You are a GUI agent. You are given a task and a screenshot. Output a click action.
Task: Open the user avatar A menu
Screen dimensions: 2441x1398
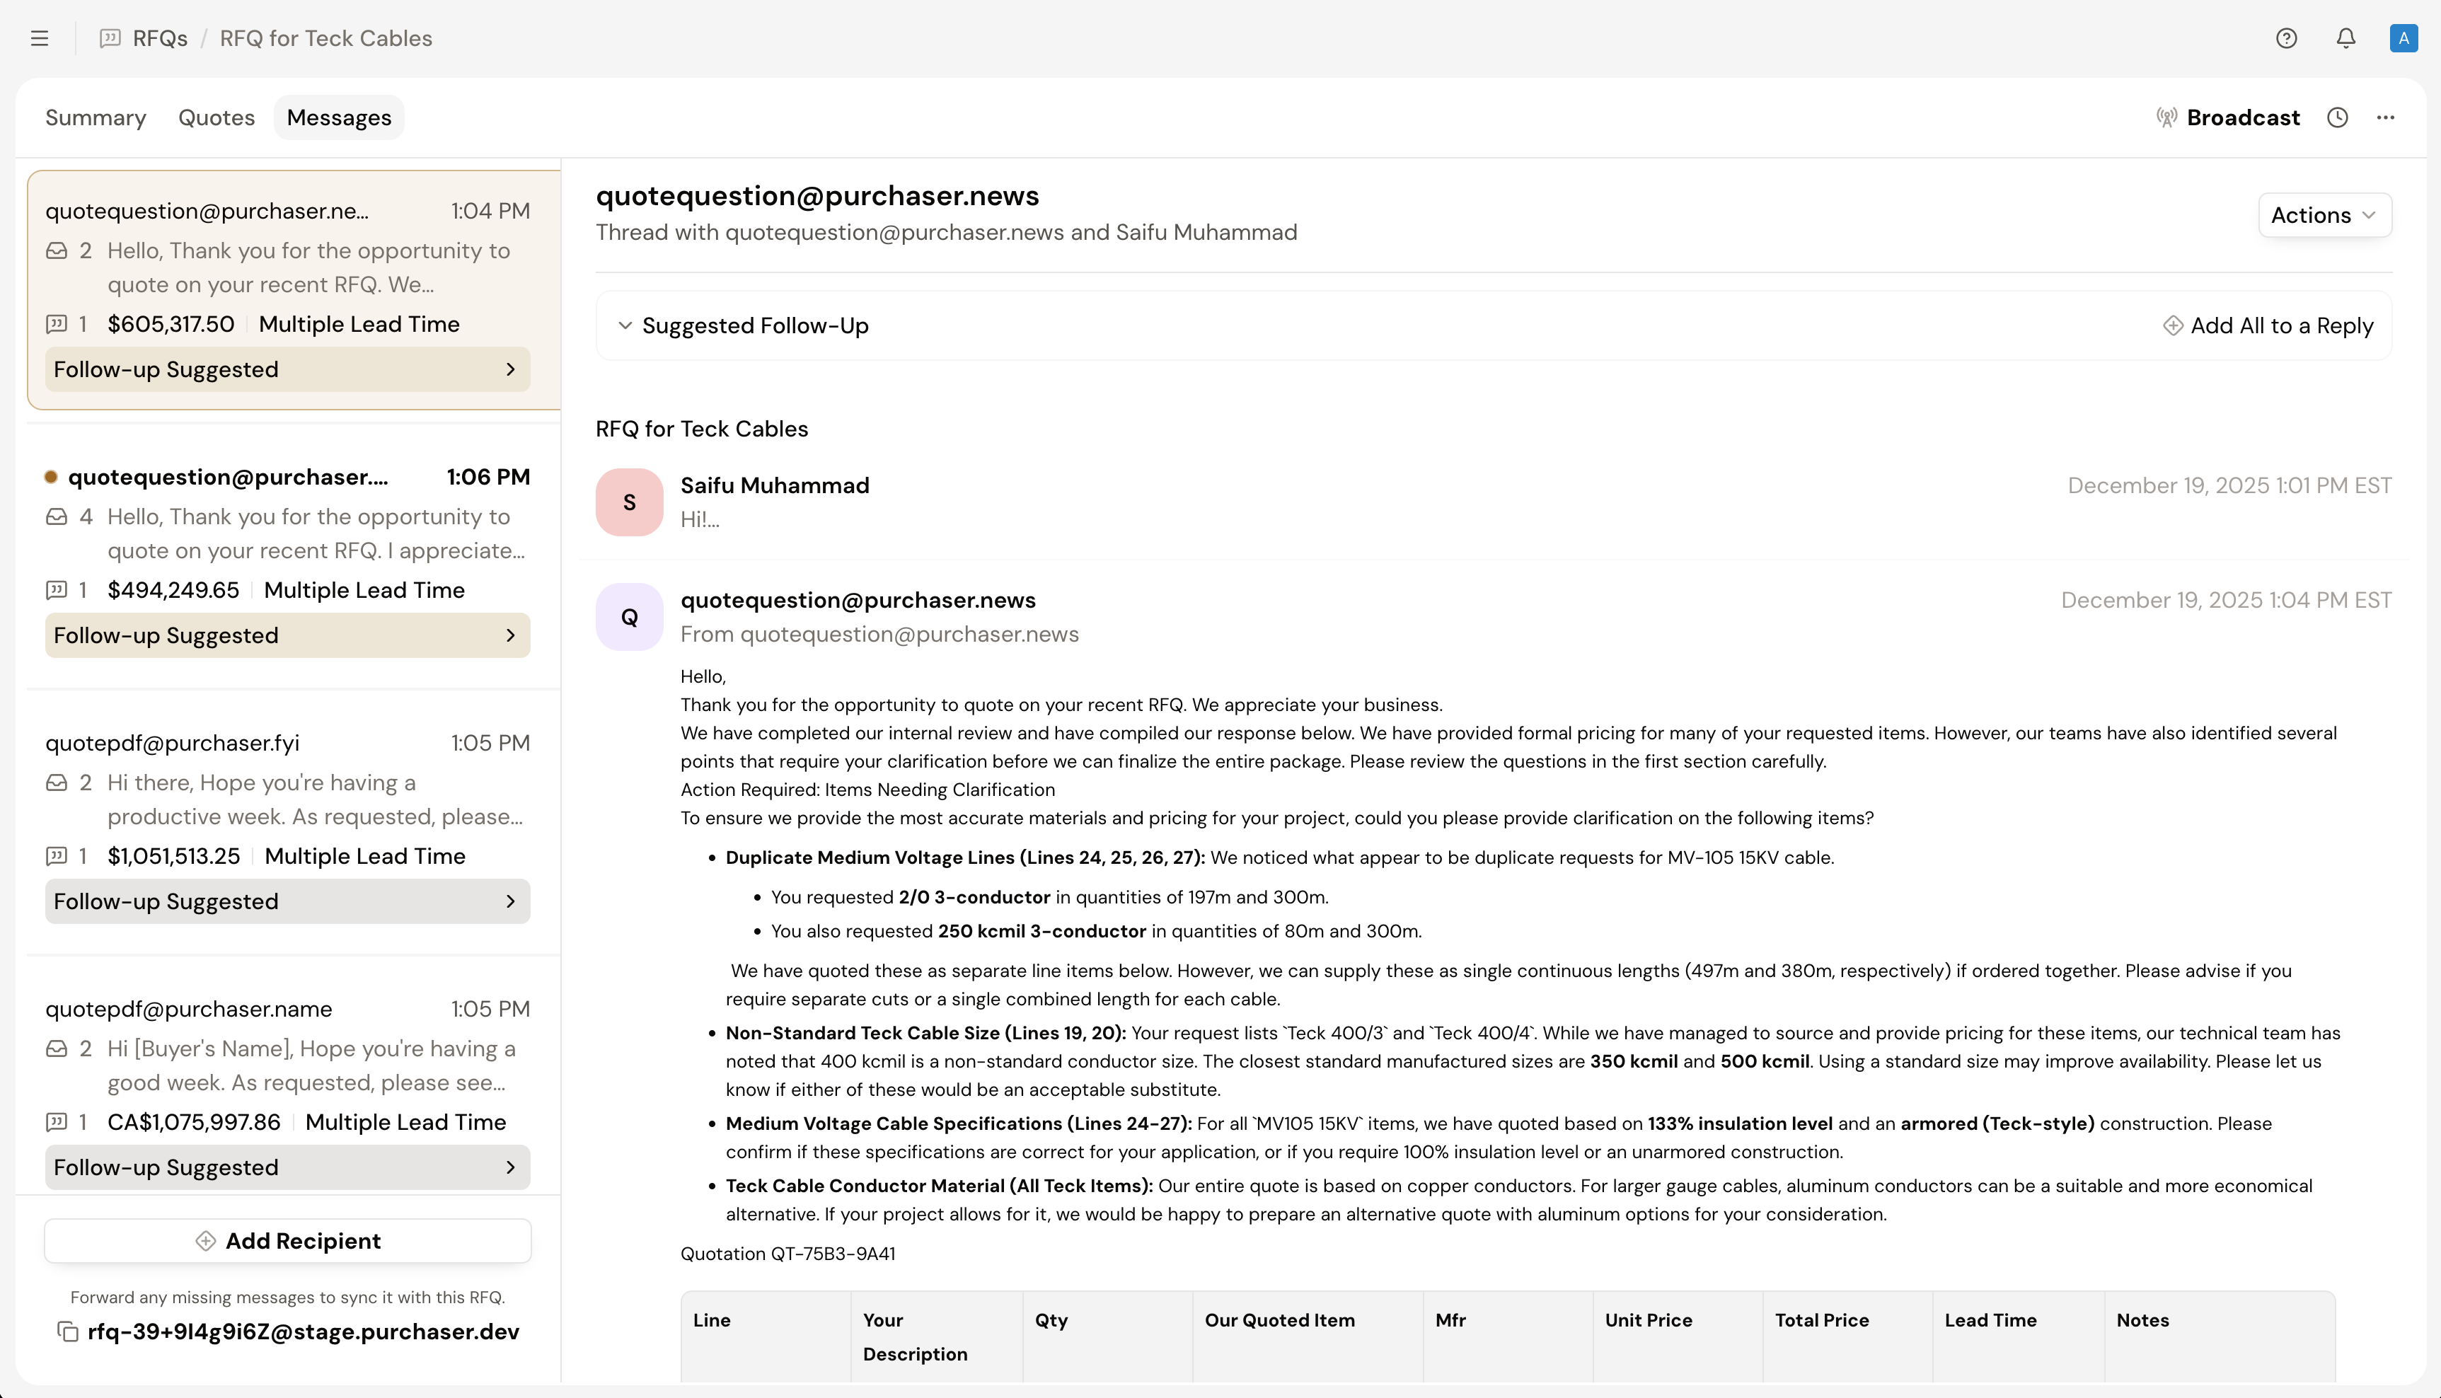tap(2404, 38)
